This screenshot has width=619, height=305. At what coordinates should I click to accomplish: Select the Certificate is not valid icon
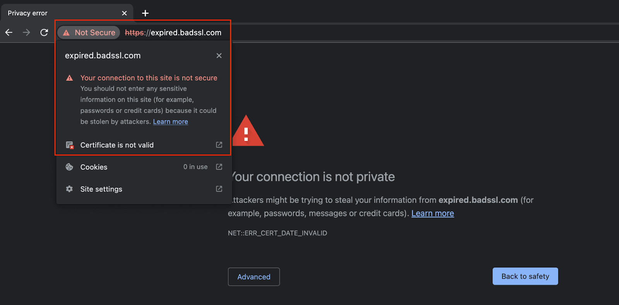point(70,145)
